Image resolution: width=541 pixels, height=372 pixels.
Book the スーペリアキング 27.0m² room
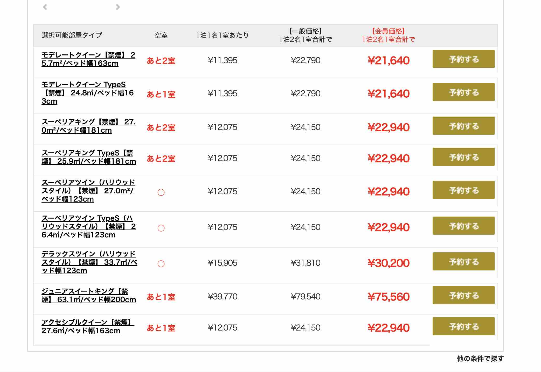463,126
